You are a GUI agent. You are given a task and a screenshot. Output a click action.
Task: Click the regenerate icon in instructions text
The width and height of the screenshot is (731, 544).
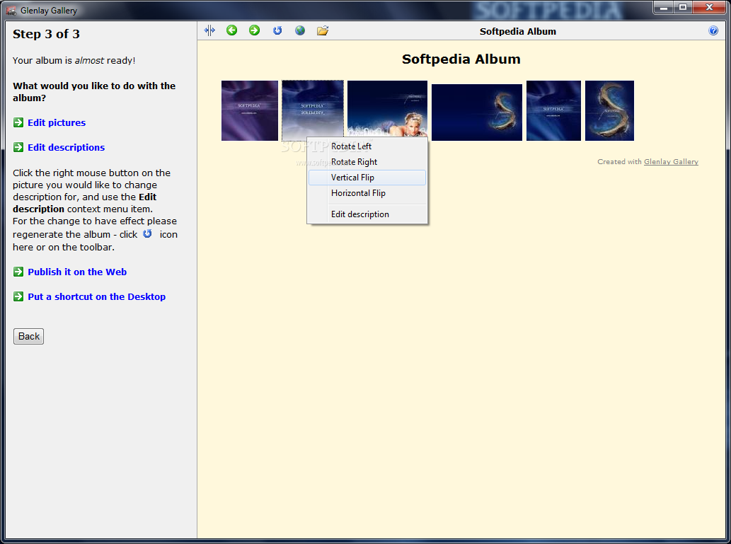[147, 233]
